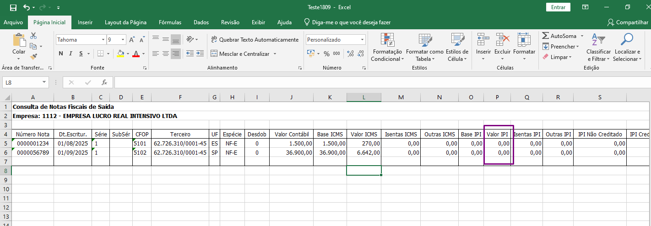The image size is (651, 226).
Task: Click the Entrar sign-in button
Action: (558, 7)
